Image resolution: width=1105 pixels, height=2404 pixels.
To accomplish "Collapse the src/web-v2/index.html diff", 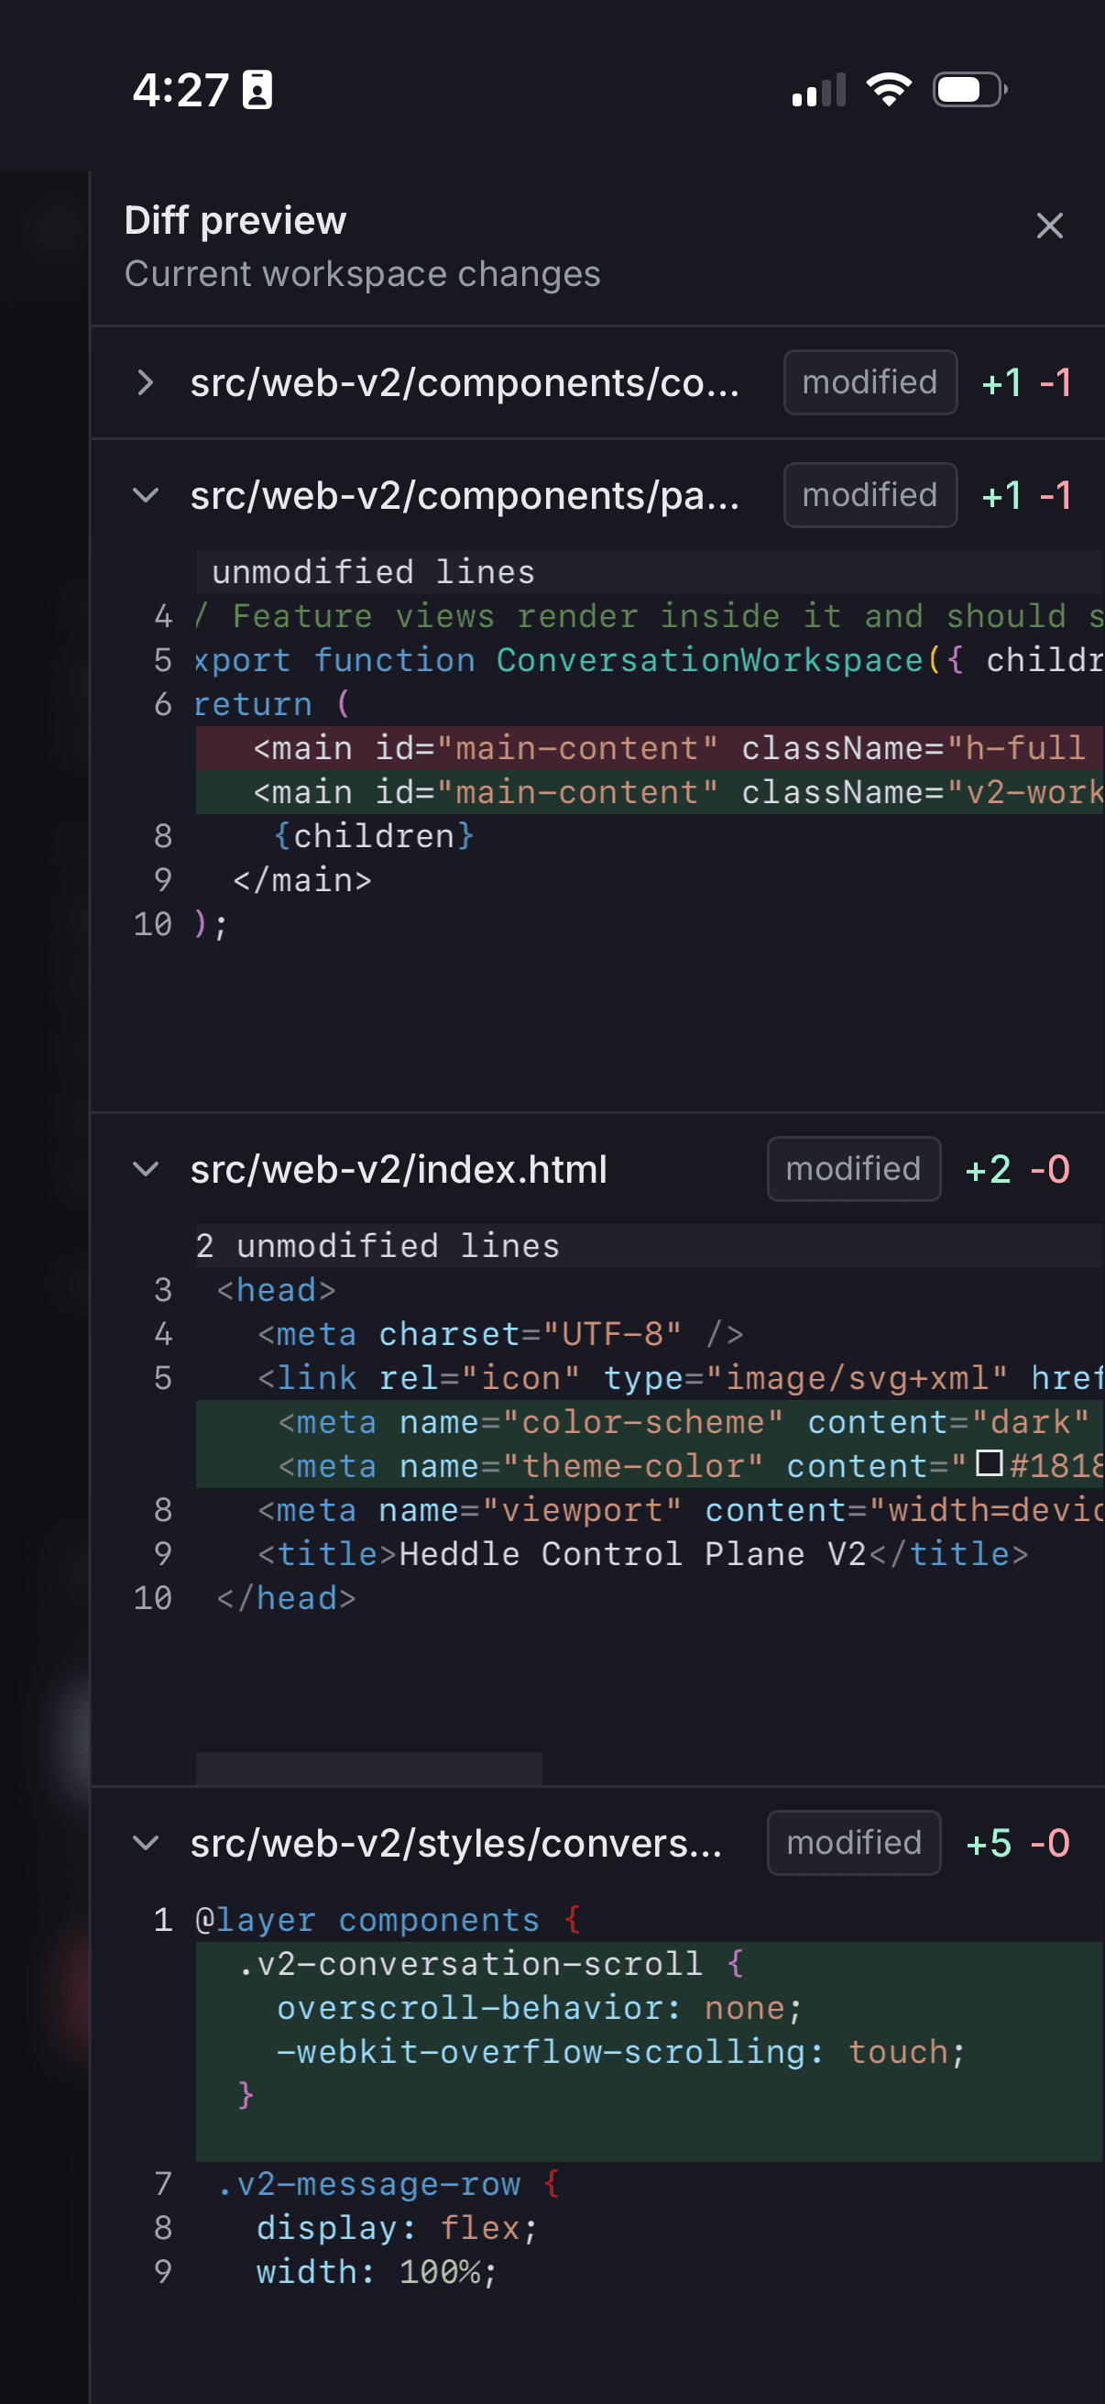I will coord(145,1168).
